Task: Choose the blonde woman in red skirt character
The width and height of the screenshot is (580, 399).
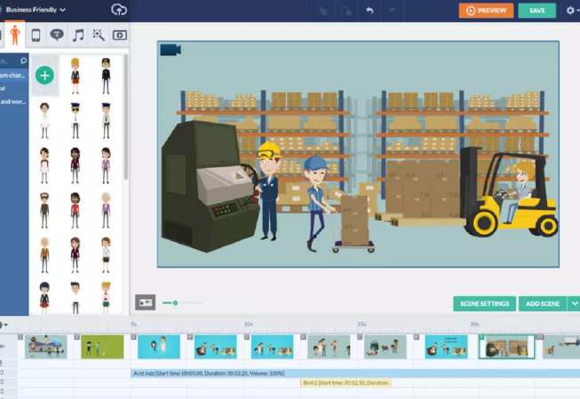Action: pos(75,75)
